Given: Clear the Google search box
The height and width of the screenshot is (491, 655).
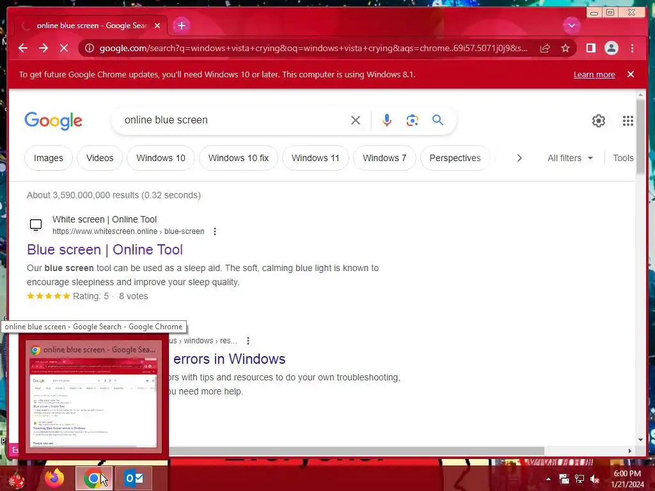Looking at the screenshot, I should pyautogui.click(x=356, y=120).
